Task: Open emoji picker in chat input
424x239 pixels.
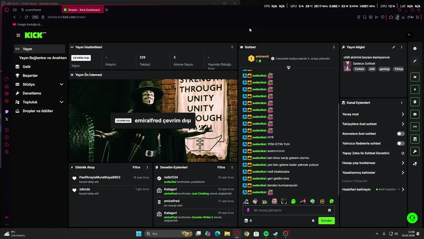Action: (x=329, y=210)
